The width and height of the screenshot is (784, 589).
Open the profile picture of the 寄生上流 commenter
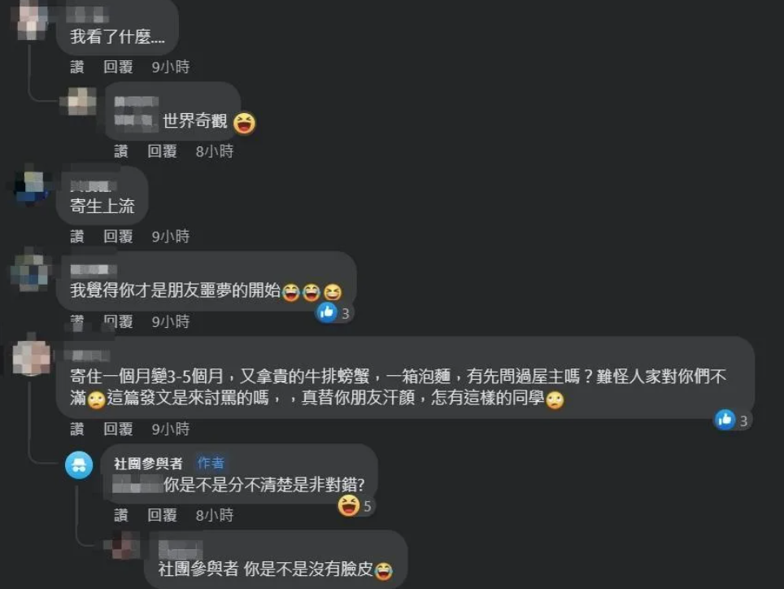pos(32,186)
